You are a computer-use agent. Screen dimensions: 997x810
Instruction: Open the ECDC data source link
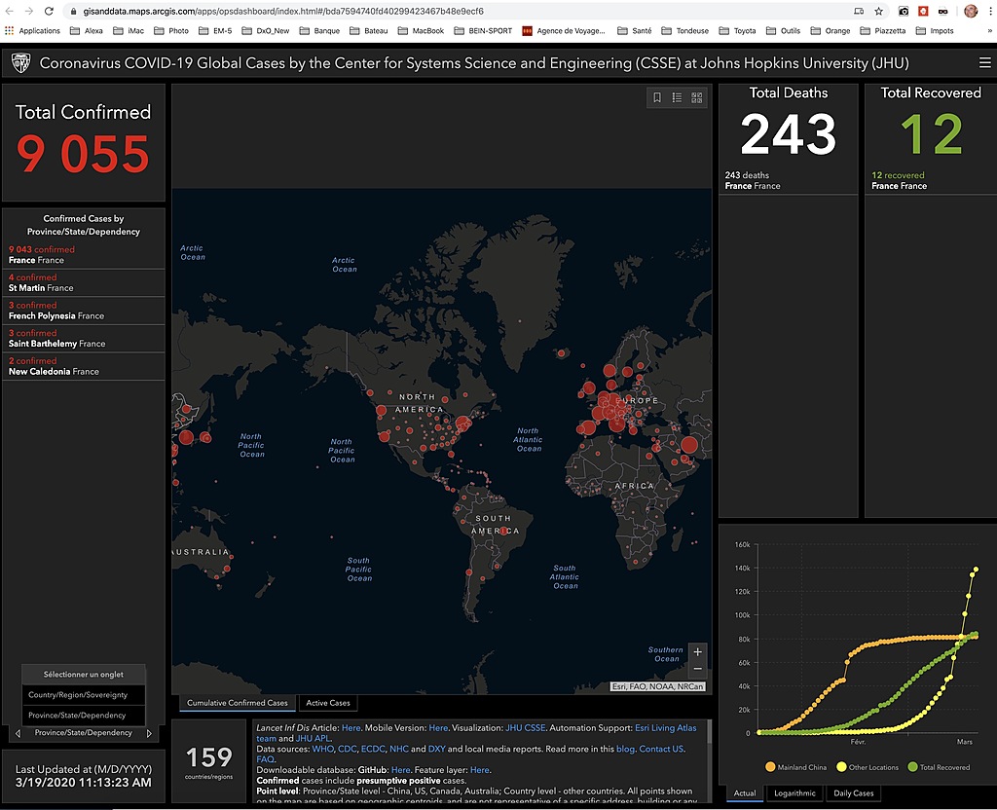(373, 749)
